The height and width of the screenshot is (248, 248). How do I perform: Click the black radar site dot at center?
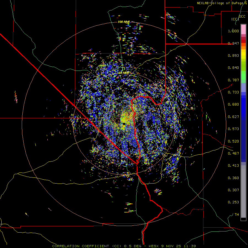pos(124,124)
